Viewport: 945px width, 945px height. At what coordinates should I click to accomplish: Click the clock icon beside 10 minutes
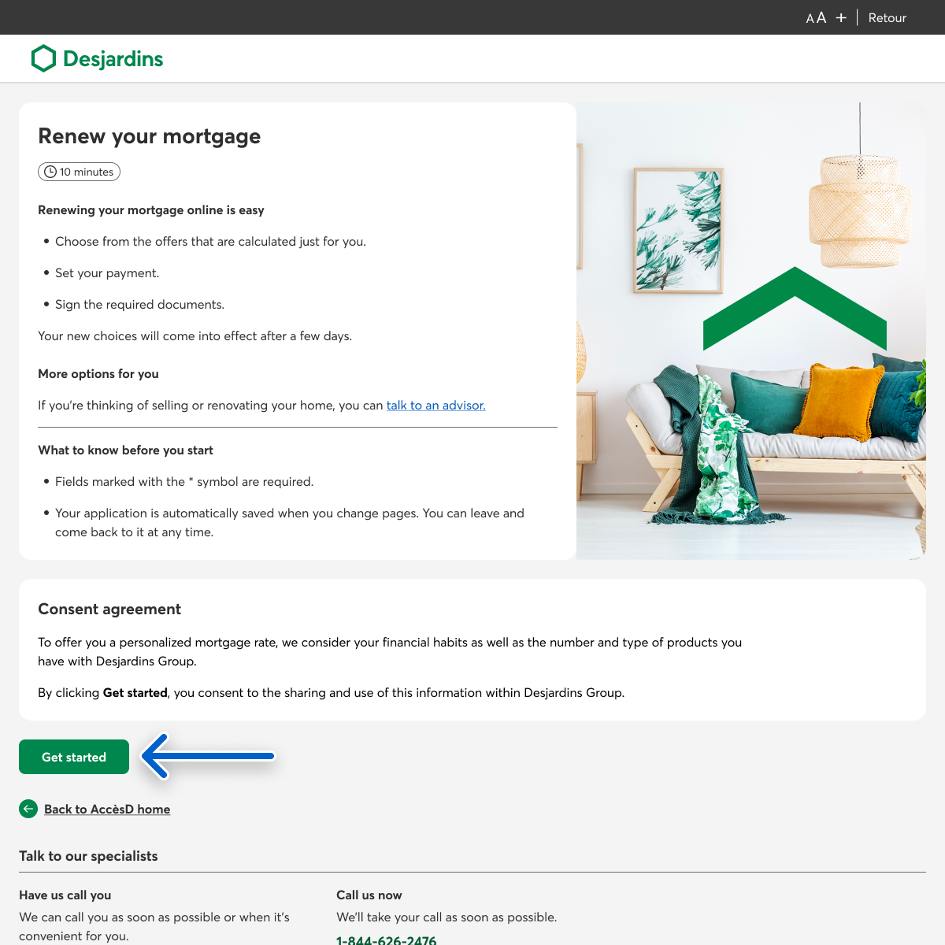point(50,172)
